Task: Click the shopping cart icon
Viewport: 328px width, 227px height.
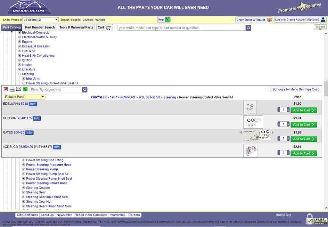Action: 108,28
